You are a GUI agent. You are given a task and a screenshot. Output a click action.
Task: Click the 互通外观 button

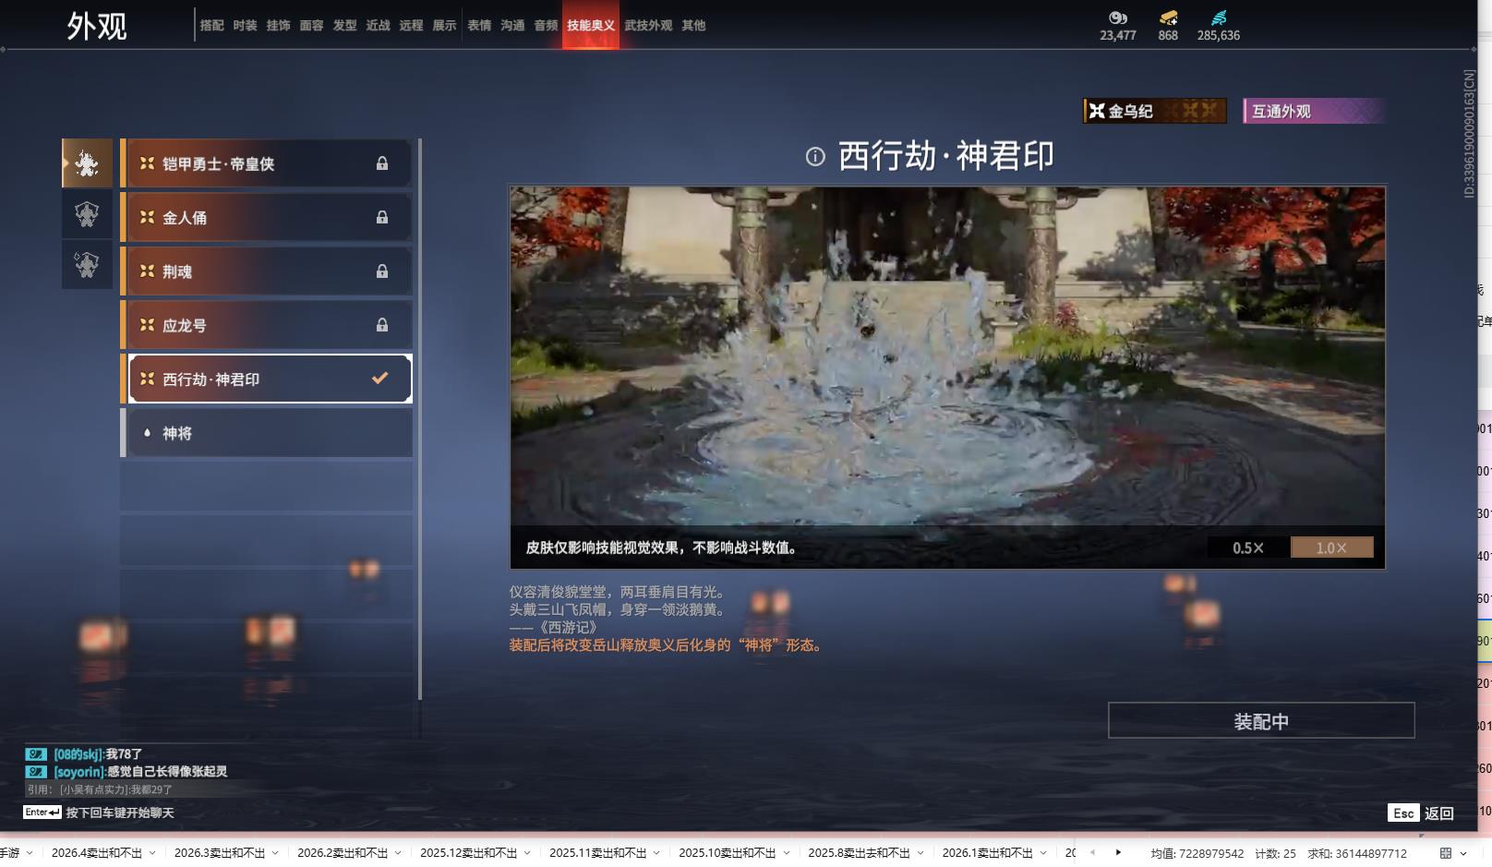click(x=1312, y=110)
